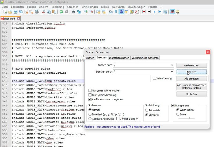Zoom in using toolbar magnifier icon

click(x=86, y=12)
